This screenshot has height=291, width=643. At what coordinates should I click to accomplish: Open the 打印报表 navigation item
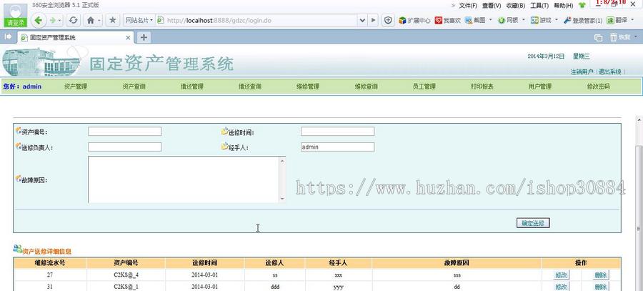[482, 87]
